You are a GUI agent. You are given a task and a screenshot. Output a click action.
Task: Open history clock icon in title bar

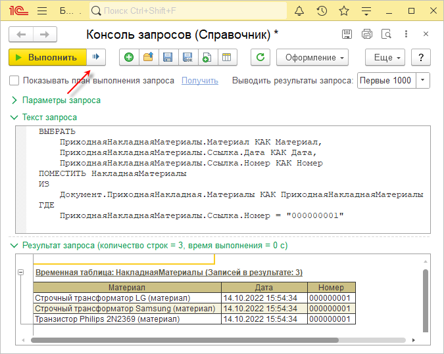tap(322, 11)
